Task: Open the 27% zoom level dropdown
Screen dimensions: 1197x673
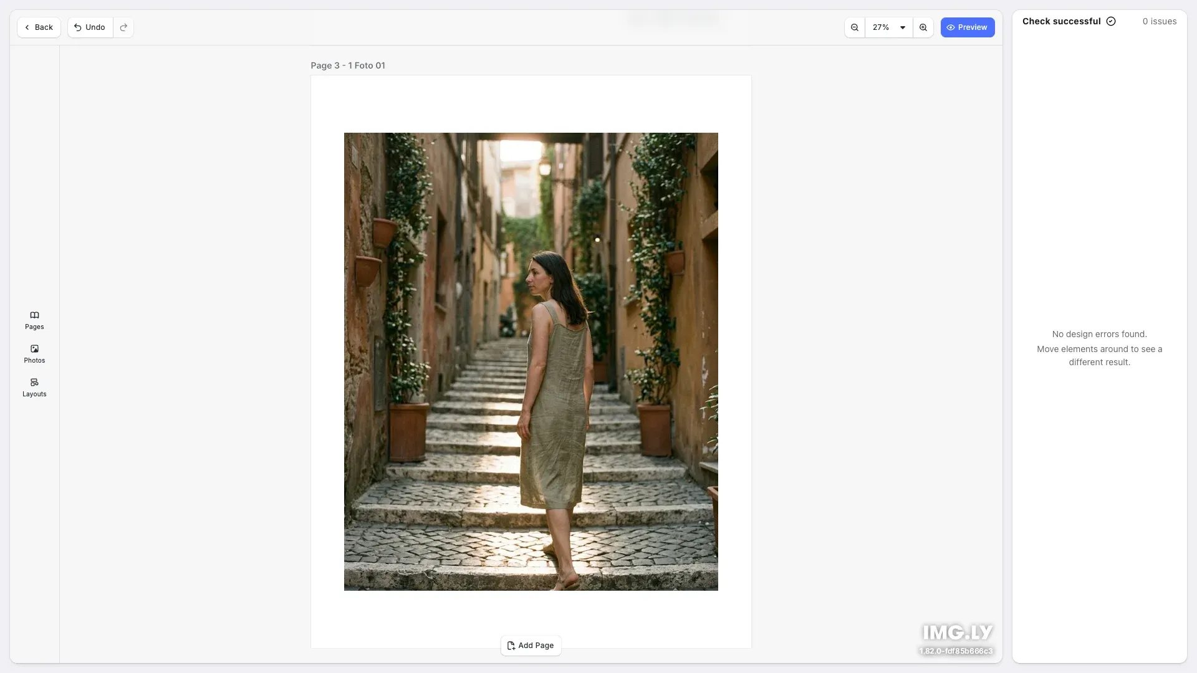Action: 889,27
